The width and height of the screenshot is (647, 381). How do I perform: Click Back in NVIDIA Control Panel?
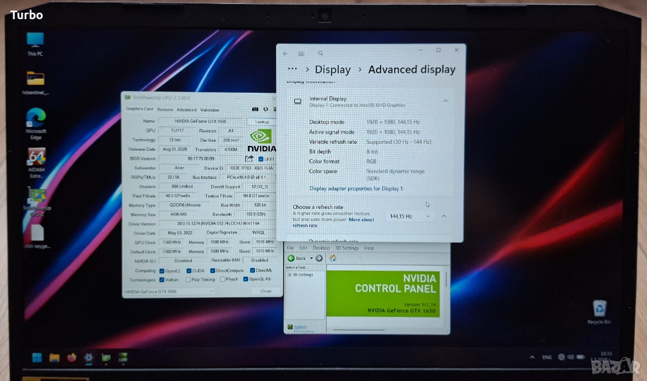(x=298, y=258)
